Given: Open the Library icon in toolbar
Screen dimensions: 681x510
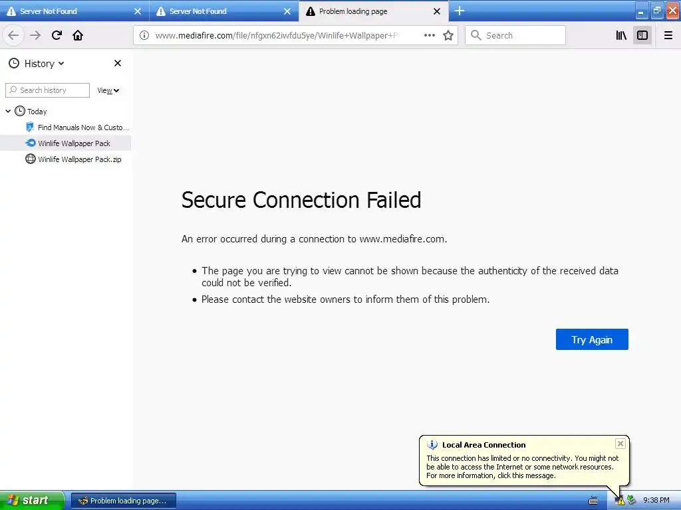Looking at the screenshot, I should (x=622, y=35).
